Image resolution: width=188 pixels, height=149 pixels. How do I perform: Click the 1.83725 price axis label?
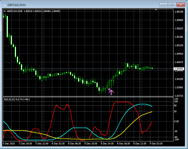(179, 96)
